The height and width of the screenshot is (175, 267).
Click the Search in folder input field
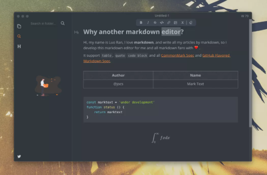click(x=43, y=23)
